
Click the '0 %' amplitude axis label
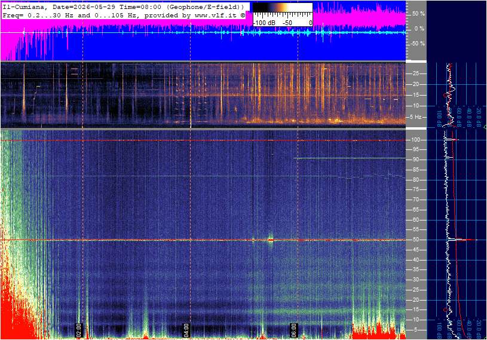click(x=419, y=29)
